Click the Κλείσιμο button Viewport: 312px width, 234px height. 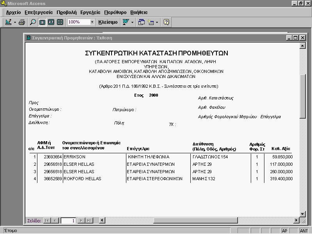coord(108,22)
